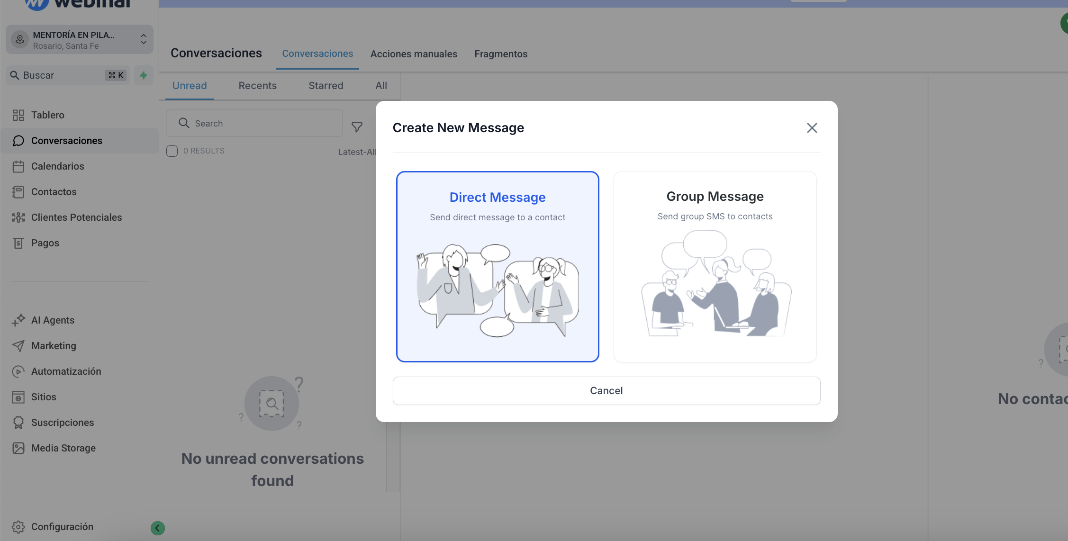Image resolution: width=1068 pixels, height=541 pixels.
Task: Open Tablero dashboard icon in sidebar
Action: (18, 115)
